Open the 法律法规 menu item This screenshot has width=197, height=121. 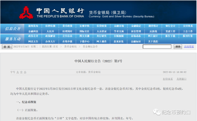point(50,26)
